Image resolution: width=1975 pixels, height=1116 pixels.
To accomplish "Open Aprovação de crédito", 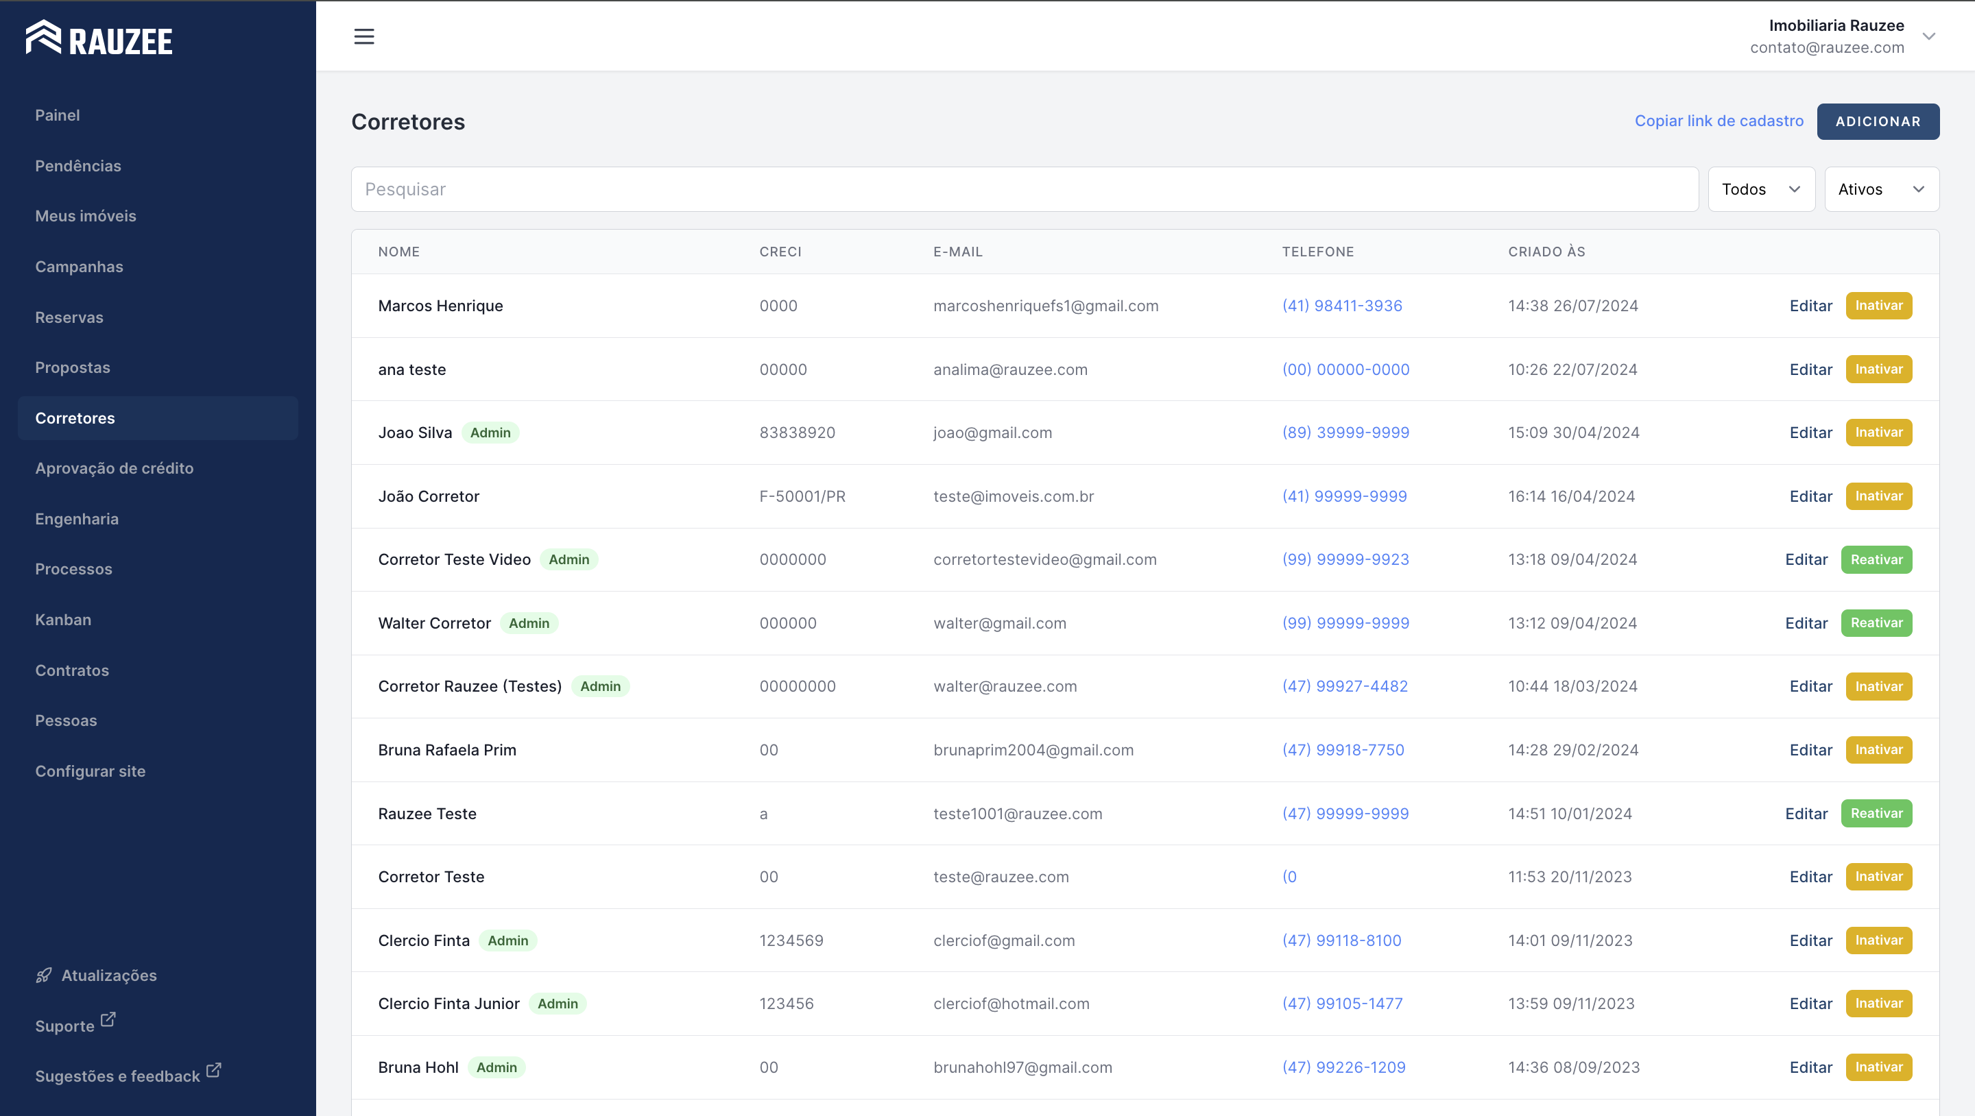I will [115, 468].
